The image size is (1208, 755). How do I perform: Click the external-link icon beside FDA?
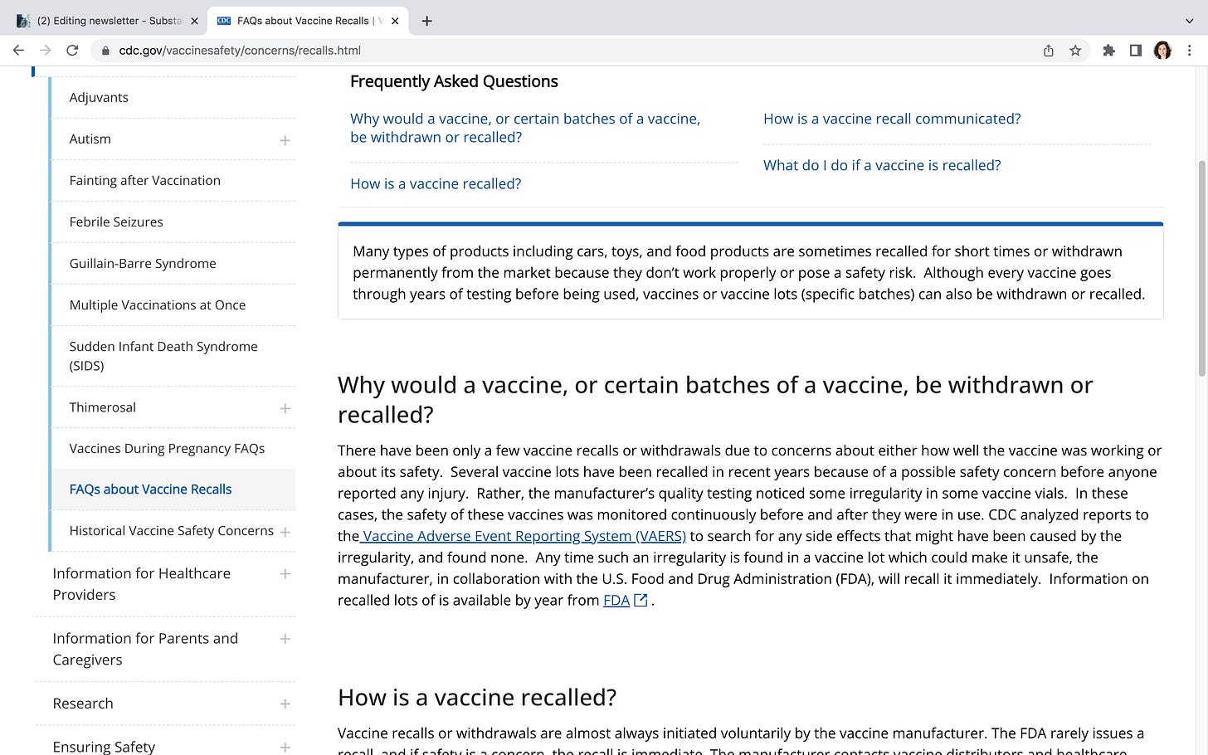pyautogui.click(x=641, y=600)
